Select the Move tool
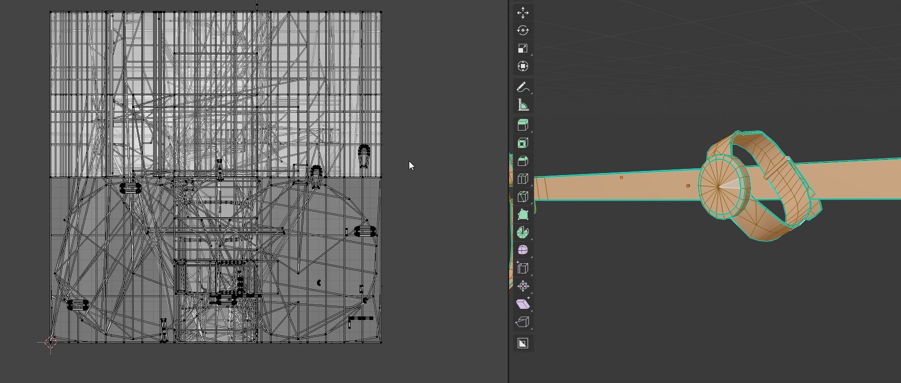 coord(522,13)
